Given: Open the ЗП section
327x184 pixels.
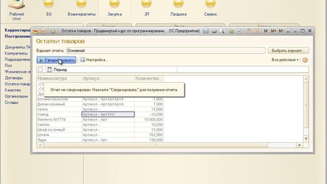Looking at the screenshot, I should coord(147,8).
